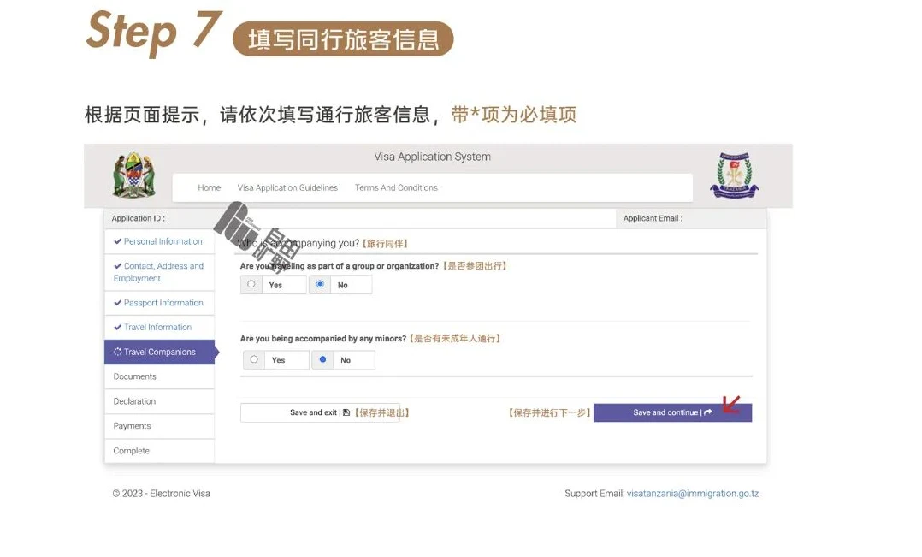Click the Applicant Email label
922x557 pixels.
pyautogui.click(x=652, y=218)
